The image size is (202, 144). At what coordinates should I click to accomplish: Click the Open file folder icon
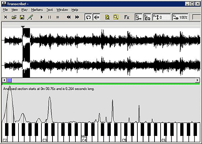14,17
